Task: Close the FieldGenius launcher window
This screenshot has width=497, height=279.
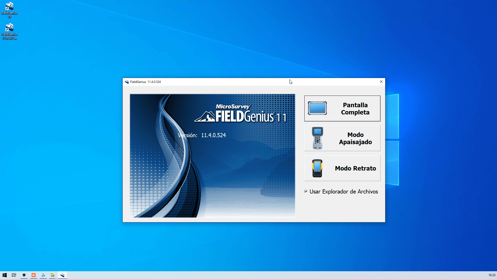Action: click(381, 82)
